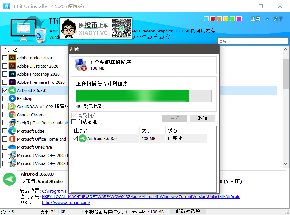Screen dimensions: 290x215
Task: Click the 扫描 button
Action: [x=175, y=119]
